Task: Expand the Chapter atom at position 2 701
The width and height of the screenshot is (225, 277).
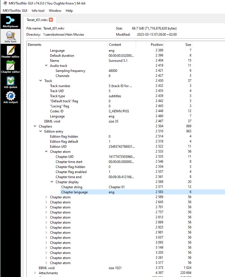Action: point(46,207)
